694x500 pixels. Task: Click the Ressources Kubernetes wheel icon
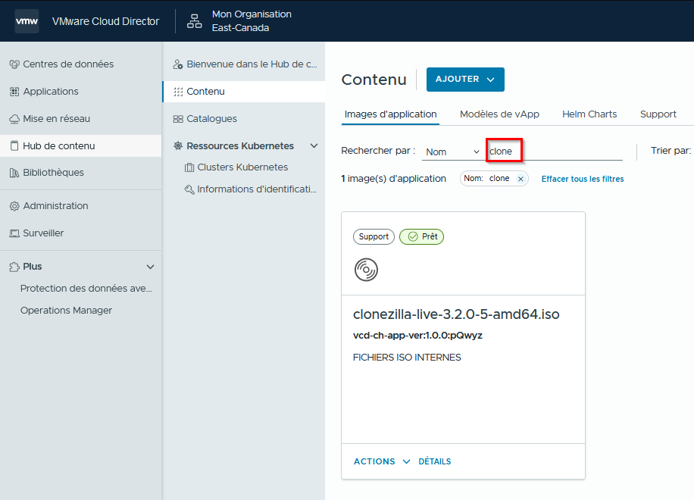coord(178,146)
